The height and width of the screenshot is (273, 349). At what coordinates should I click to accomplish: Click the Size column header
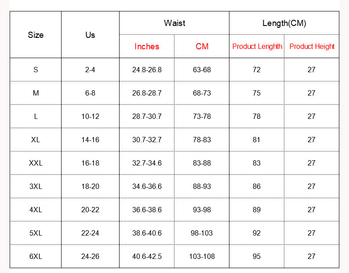[36, 35]
